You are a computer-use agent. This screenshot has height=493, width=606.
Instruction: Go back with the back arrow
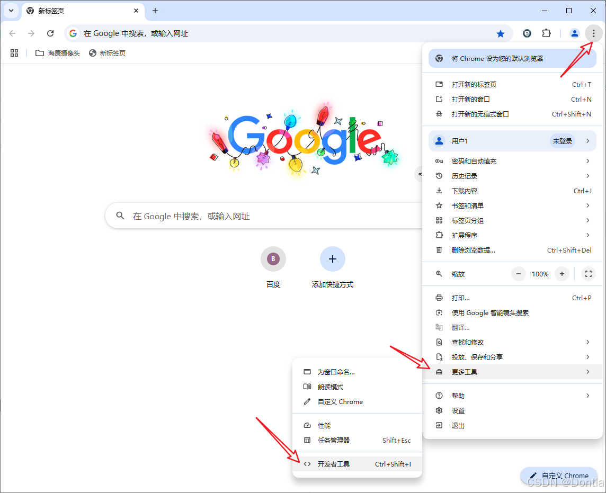[x=12, y=33]
